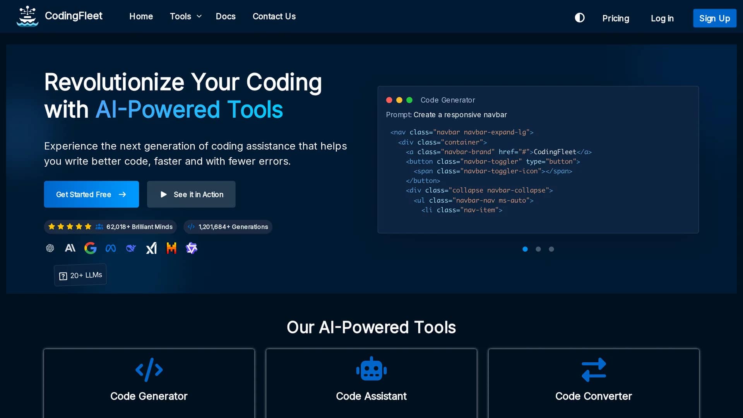The image size is (743, 418).
Task: Click the Log in link
Action: pyautogui.click(x=662, y=18)
